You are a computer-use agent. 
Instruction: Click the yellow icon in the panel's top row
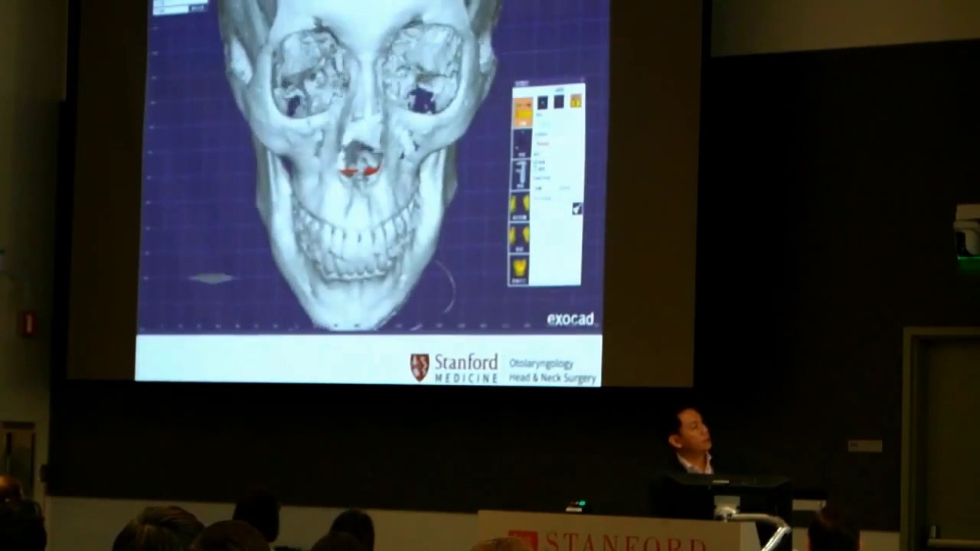click(x=576, y=101)
